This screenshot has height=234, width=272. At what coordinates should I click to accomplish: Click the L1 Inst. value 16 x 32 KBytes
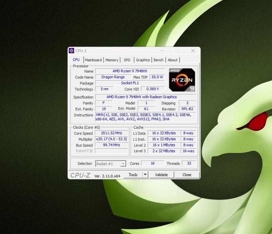(164, 139)
